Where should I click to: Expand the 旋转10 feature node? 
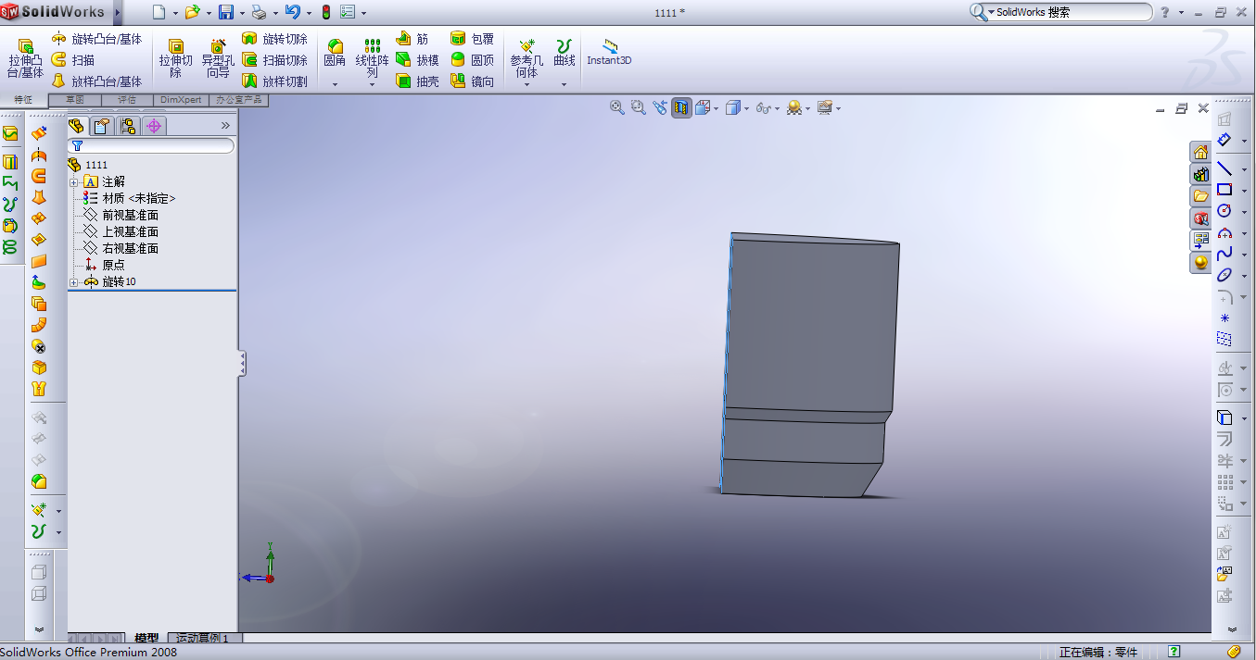tap(73, 281)
